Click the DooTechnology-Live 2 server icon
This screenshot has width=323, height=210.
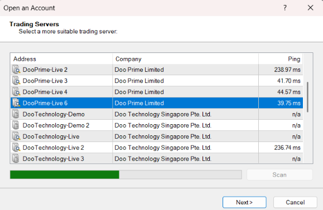(16, 147)
